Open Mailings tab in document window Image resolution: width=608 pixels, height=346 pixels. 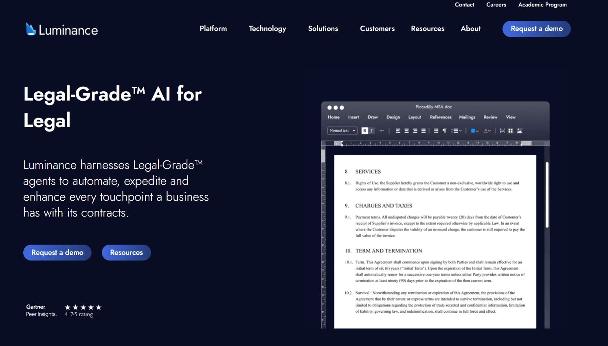pos(467,117)
